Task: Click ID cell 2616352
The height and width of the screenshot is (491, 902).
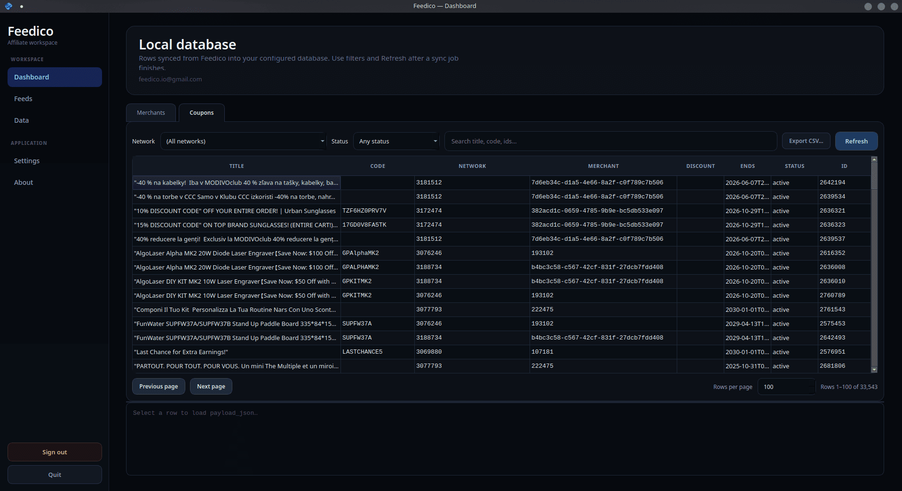Action: tap(844, 253)
